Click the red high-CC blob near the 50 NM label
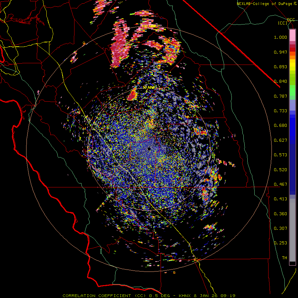This screenshot has width=298, height=298. pyautogui.click(x=132, y=95)
